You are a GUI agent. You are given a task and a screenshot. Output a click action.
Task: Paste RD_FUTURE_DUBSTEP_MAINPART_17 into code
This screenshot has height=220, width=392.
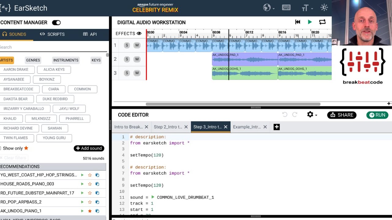(x=97, y=193)
